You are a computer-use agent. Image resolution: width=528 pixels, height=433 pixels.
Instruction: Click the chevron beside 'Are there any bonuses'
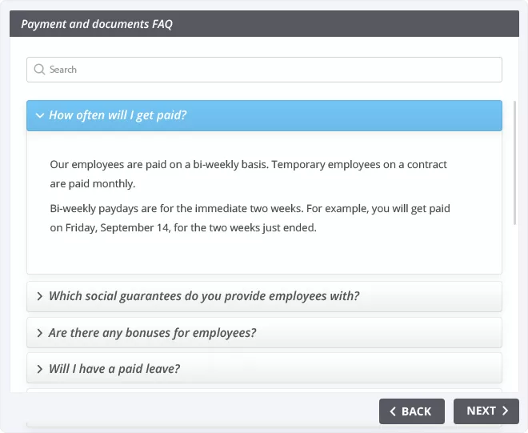(x=40, y=333)
